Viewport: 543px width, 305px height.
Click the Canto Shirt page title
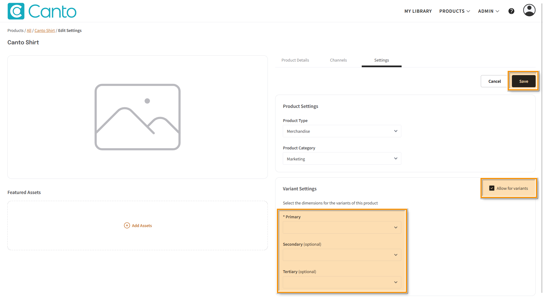tap(23, 42)
